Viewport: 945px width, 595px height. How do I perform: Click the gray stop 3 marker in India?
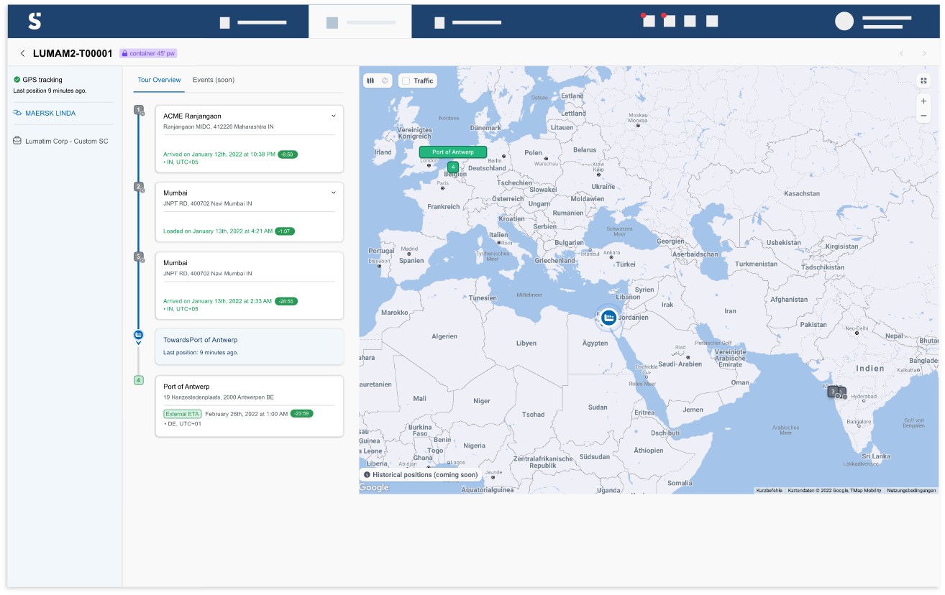tap(834, 392)
